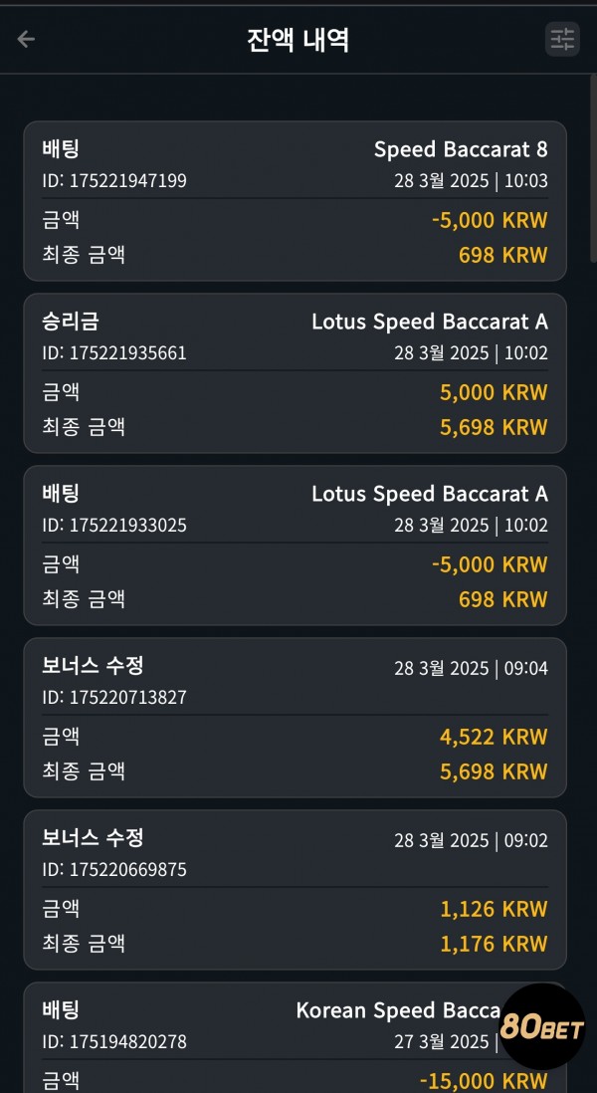Go back using the left arrow icon
The height and width of the screenshot is (1093, 597).
26,39
